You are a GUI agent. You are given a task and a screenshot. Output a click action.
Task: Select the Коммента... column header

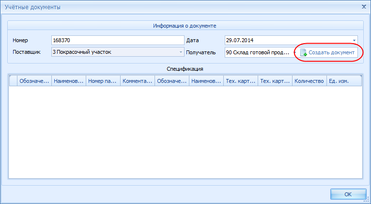(x=138, y=81)
